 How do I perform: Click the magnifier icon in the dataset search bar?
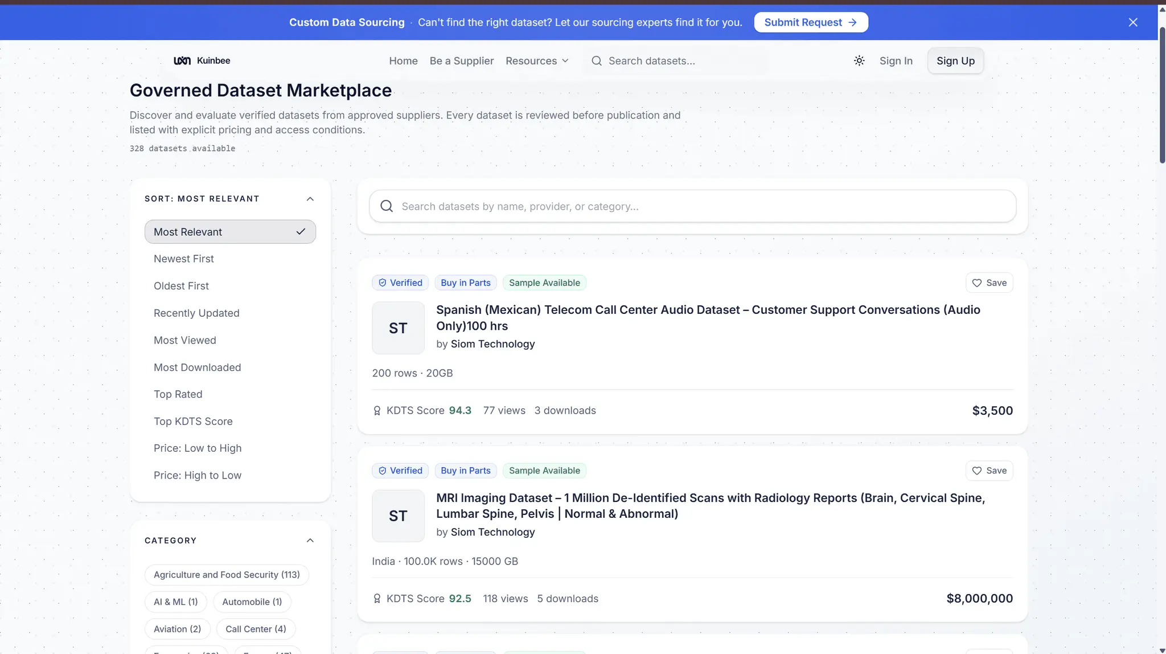tap(387, 206)
